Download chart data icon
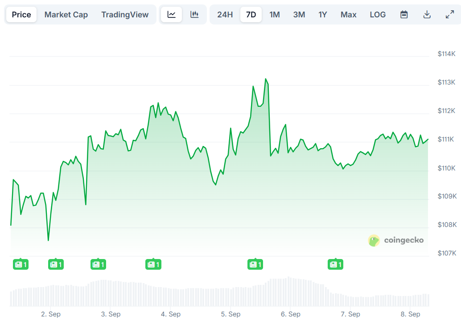 (427, 14)
